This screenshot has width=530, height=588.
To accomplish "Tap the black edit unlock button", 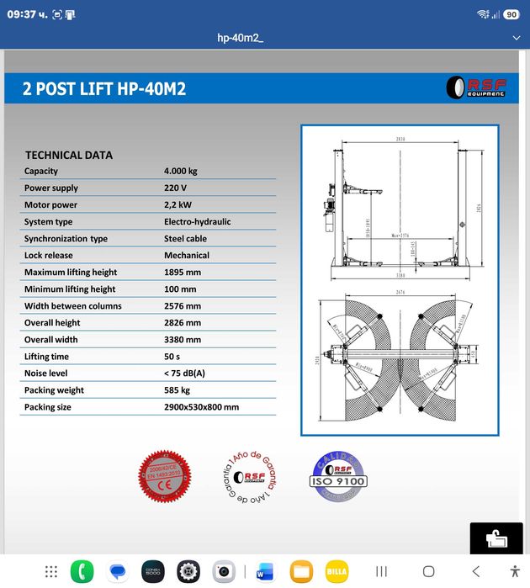I will (496, 538).
